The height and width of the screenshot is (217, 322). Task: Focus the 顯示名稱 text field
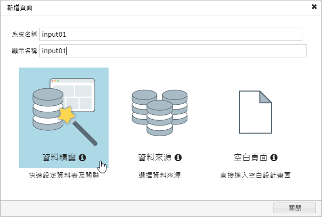(x=172, y=51)
